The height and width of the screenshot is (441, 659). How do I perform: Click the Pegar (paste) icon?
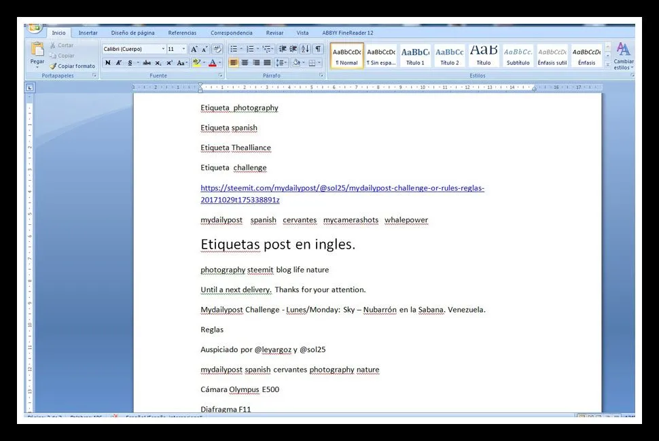coord(37,50)
